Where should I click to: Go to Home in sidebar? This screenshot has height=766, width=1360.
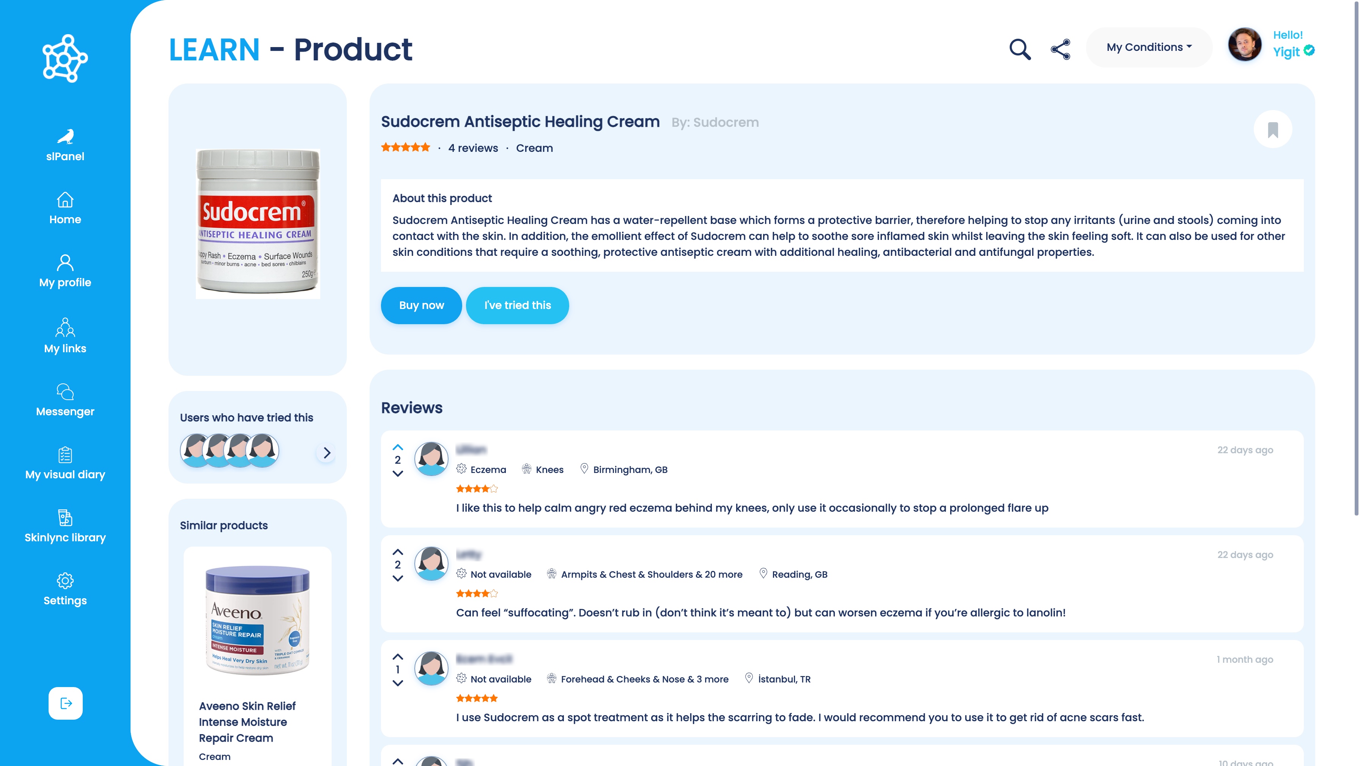65,208
